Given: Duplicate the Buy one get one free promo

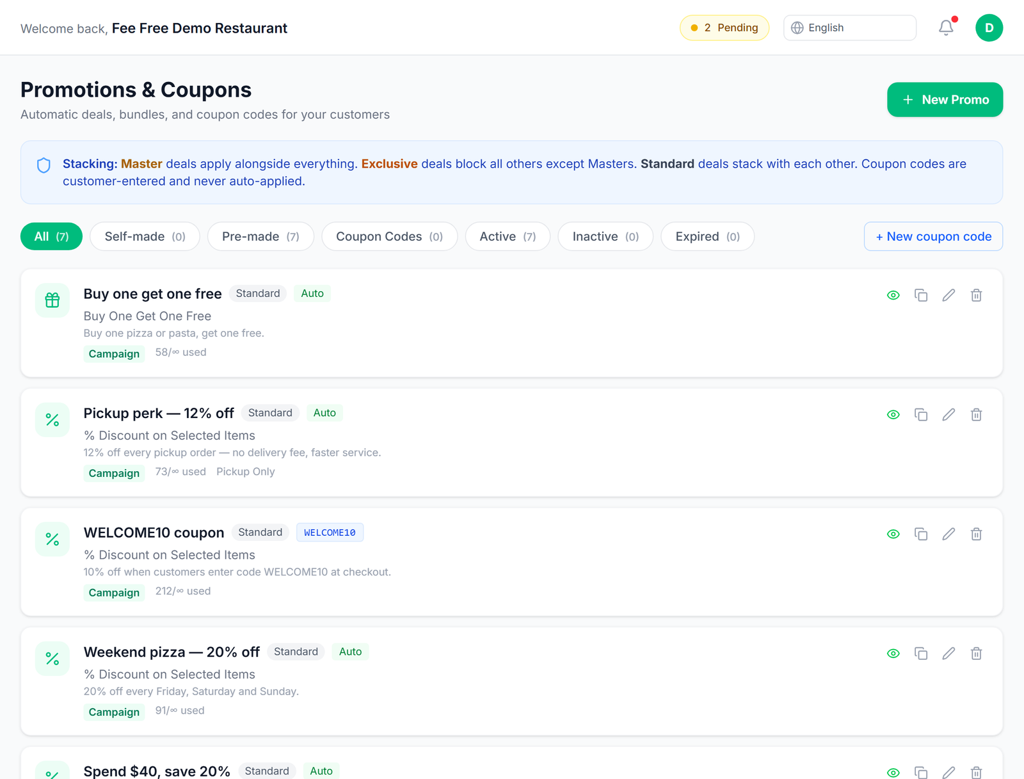Looking at the screenshot, I should pos(921,295).
